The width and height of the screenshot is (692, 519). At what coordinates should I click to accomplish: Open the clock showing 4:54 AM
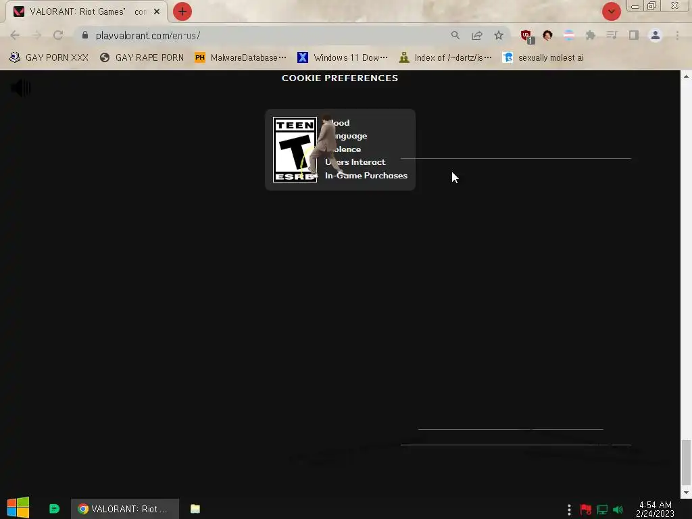click(655, 510)
